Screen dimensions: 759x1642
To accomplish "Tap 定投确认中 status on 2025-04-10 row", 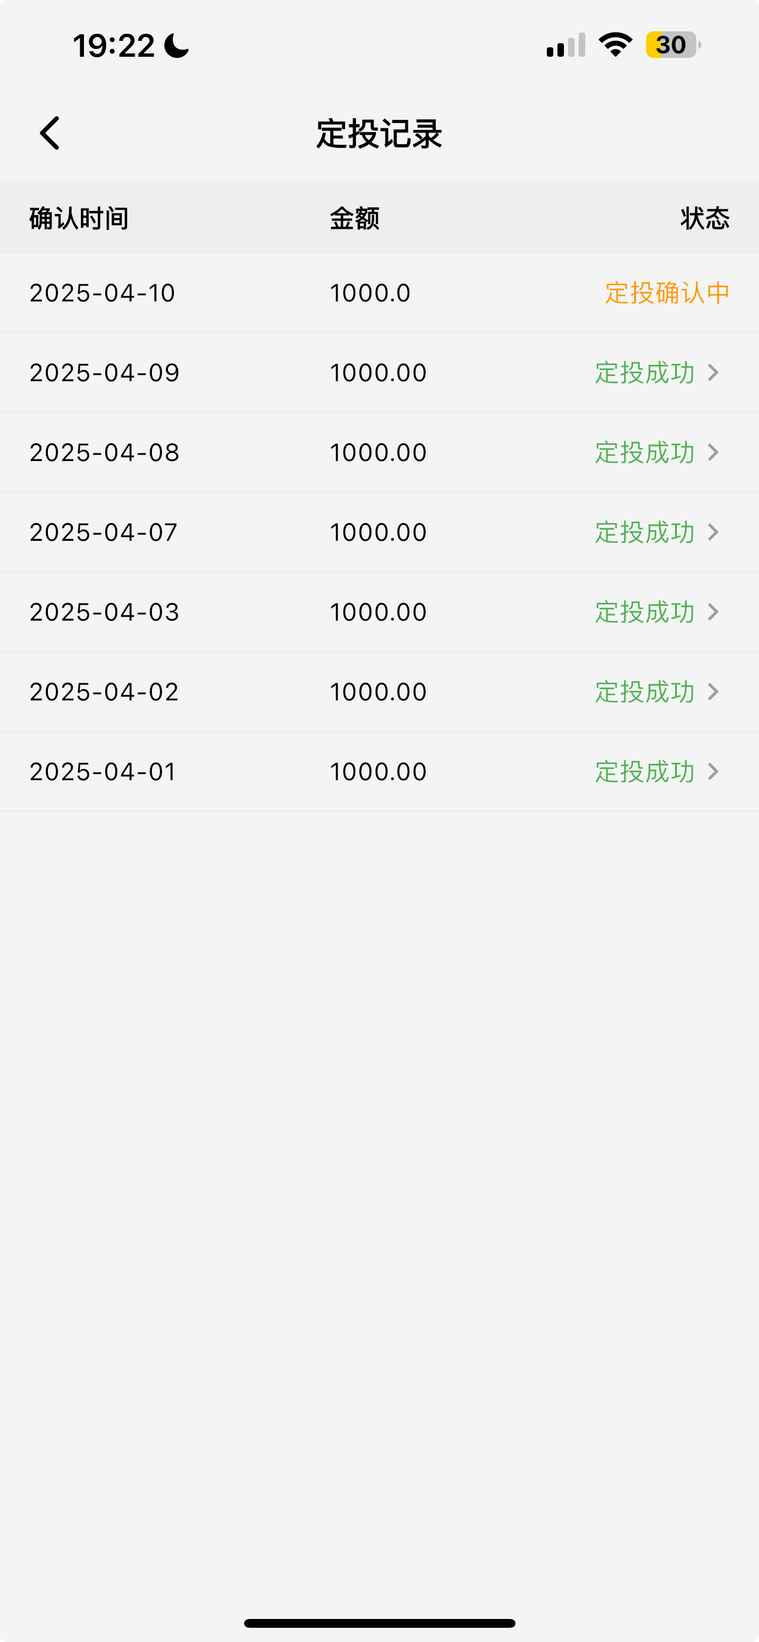I will tap(667, 293).
